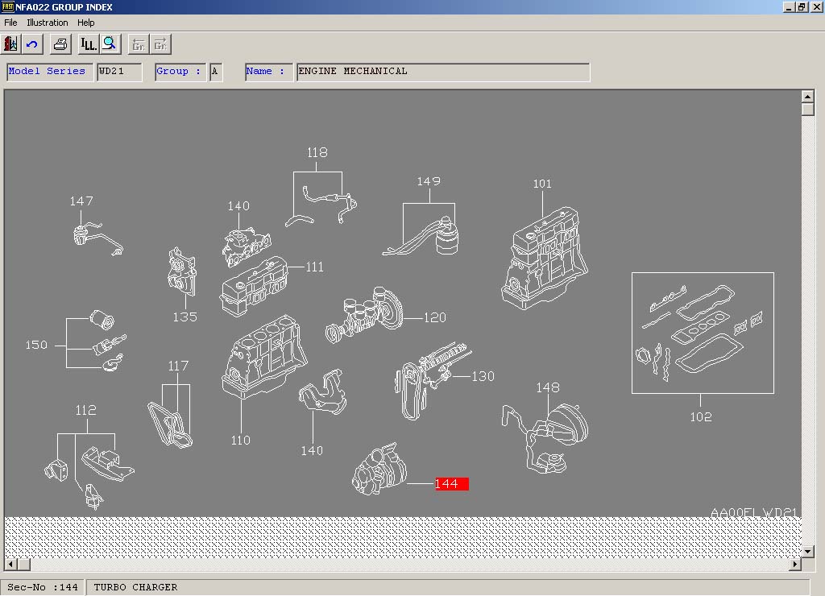The image size is (825, 596).
Task: Click the previous group arrow icon
Action: (x=139, y=44)
